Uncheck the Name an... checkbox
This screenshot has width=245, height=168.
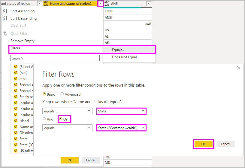click(16, 127)
